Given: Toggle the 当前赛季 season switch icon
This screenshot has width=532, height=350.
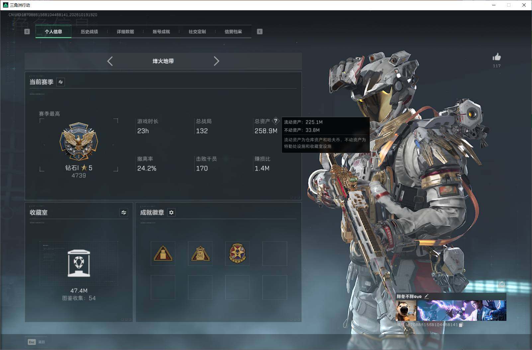Looking at the screenshot, I should [60, 82].
